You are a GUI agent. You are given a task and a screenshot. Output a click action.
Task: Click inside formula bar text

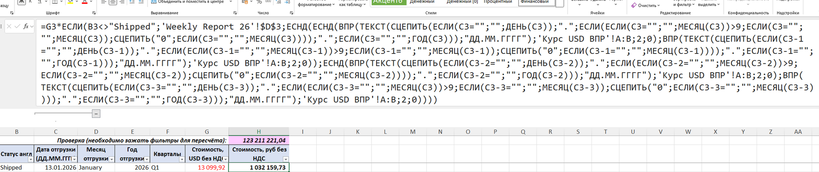(427, 63)
